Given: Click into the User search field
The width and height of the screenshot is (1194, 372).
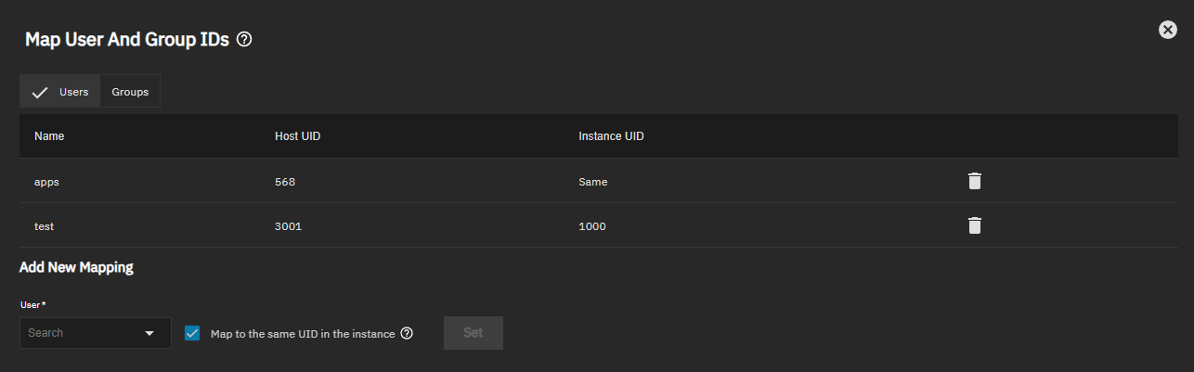Looking at the screenshot, I should [79, 333].
